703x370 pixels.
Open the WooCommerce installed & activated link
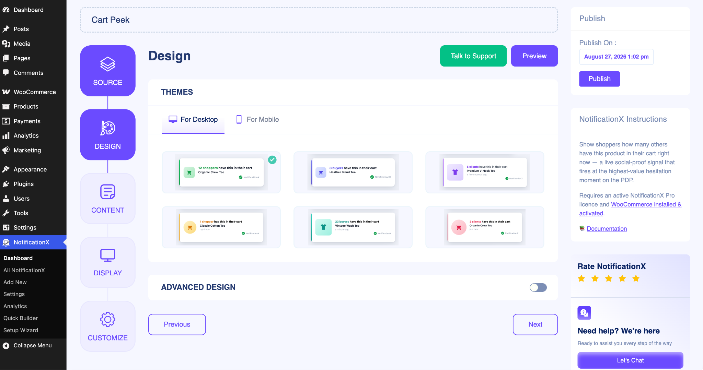tap(630, 209)
